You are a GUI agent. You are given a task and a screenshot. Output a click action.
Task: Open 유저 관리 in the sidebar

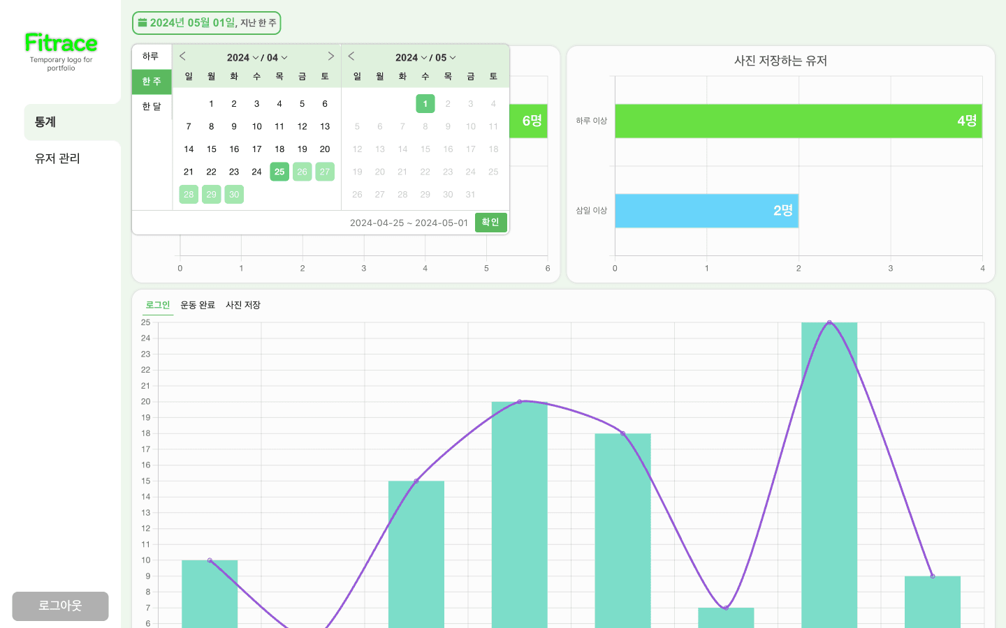pos(57,158)
